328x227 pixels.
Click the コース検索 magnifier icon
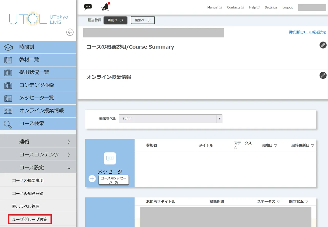pyautogui.click(x=8, y=124)
